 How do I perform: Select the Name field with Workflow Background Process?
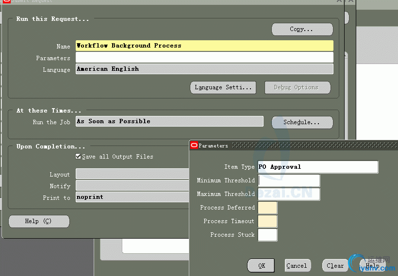pos(204,46)
